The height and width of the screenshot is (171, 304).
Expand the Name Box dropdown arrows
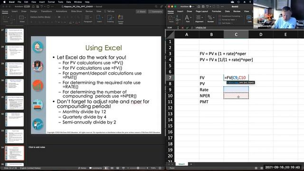(x=178, y=28)
